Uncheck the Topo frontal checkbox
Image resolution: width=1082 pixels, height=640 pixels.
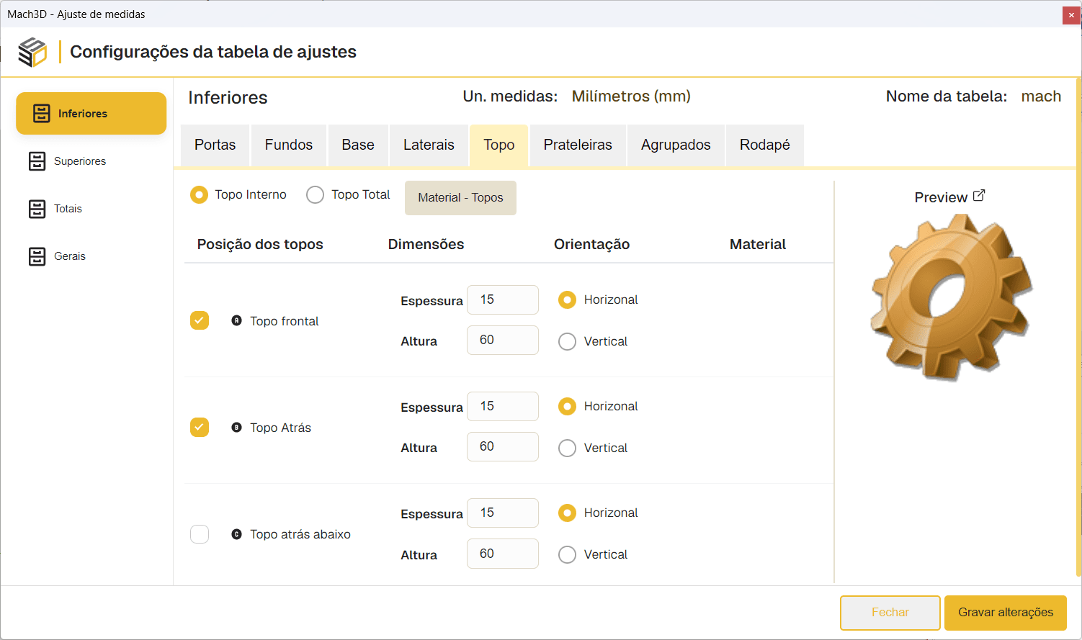[200, 320]
